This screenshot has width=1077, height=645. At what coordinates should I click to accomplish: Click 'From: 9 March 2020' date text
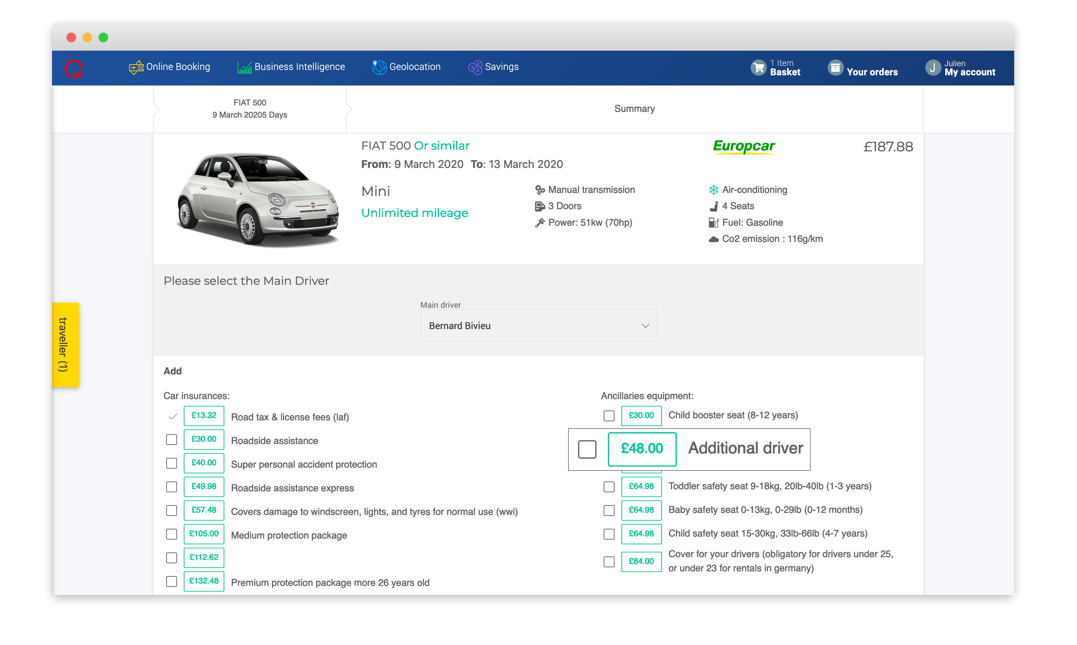[x=412, y=164]
